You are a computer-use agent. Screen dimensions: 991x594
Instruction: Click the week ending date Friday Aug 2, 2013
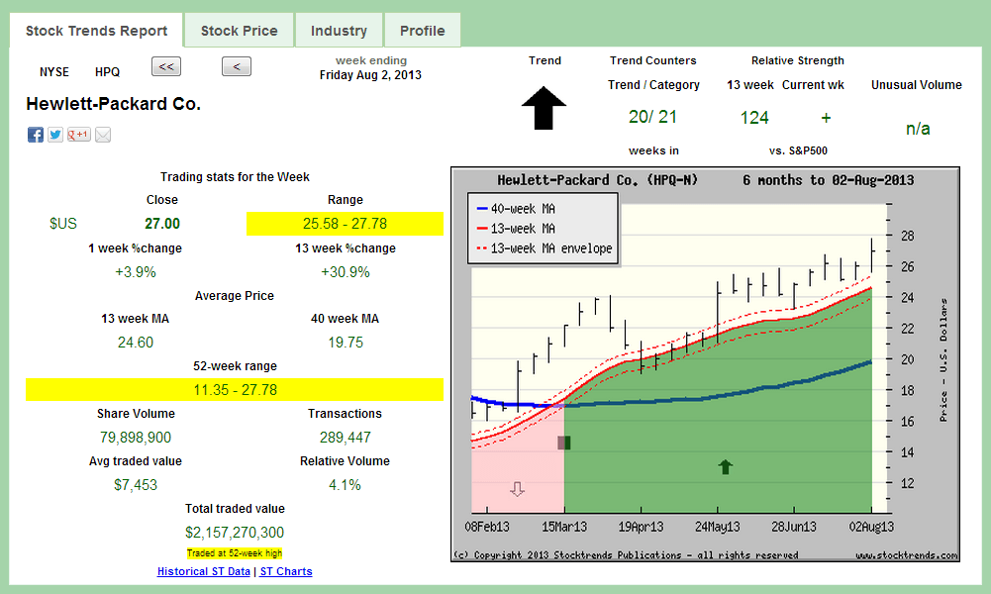[x=370, y=74]
